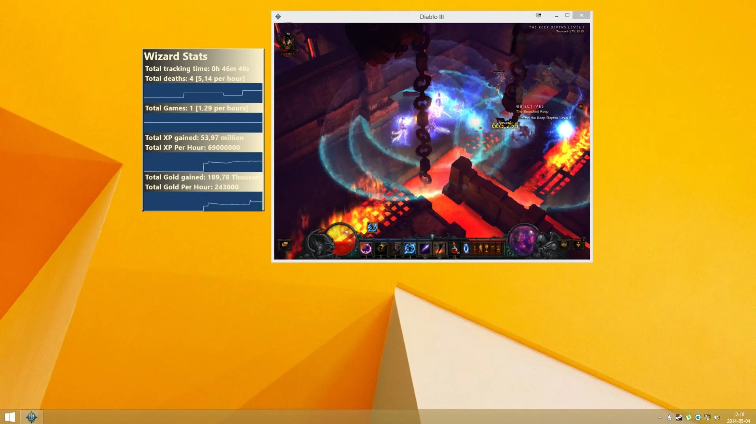Viewport: 756px width, 424px height.
Task: Click the Diablo III window icon in title bar
Action: click(x=278, y=17)
